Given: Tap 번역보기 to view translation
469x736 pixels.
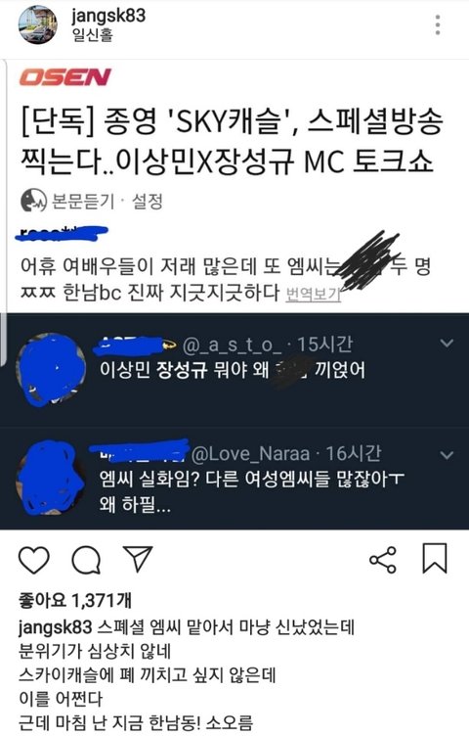Looking at the screenshot, I should pos(313,294).
